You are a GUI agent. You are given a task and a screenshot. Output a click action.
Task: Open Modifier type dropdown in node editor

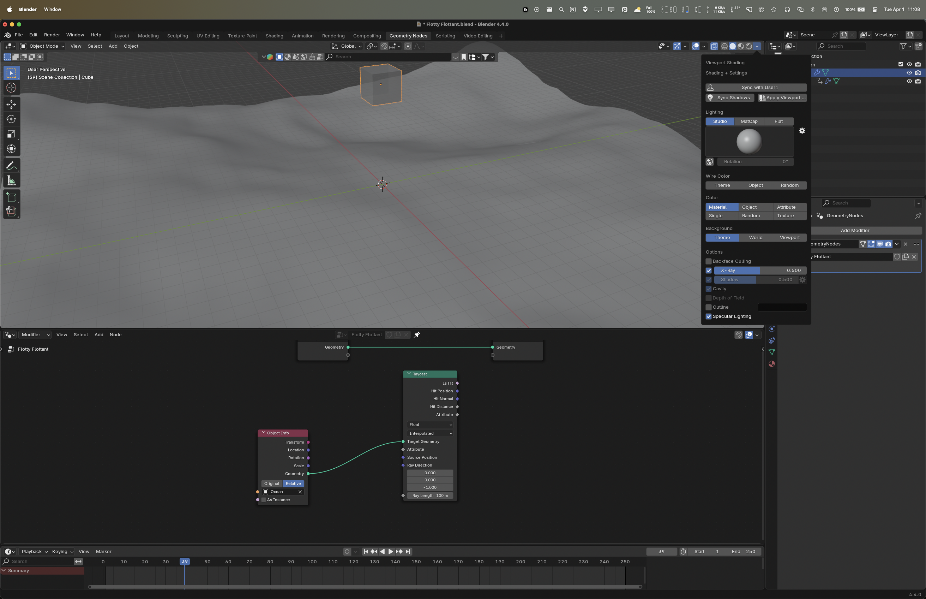click(35, 334)
